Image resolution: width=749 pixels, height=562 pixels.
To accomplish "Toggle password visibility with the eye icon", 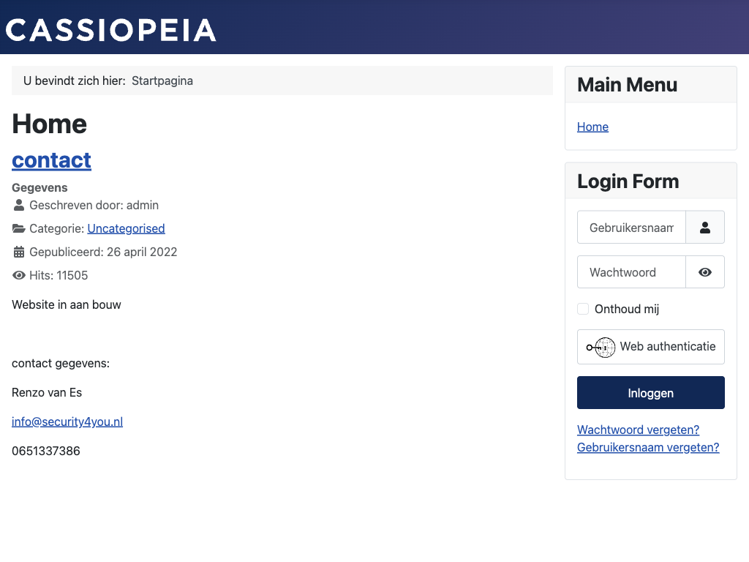I will coord(705,272).
